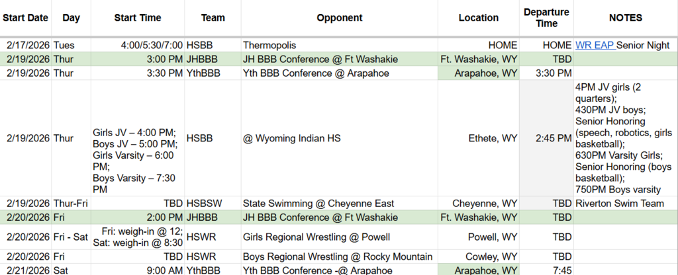This screenshot has width=678, height=275.
Task: Click the Location column header
Action: (x=478, y=19)
